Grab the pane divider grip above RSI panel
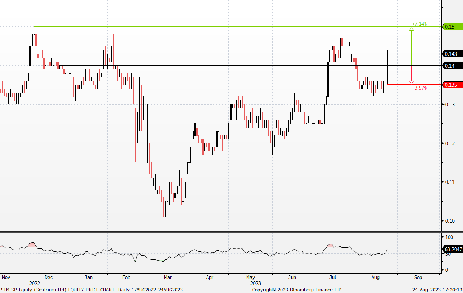The height and width of the screenshot is (293, 463). click(x=231, y=232)
